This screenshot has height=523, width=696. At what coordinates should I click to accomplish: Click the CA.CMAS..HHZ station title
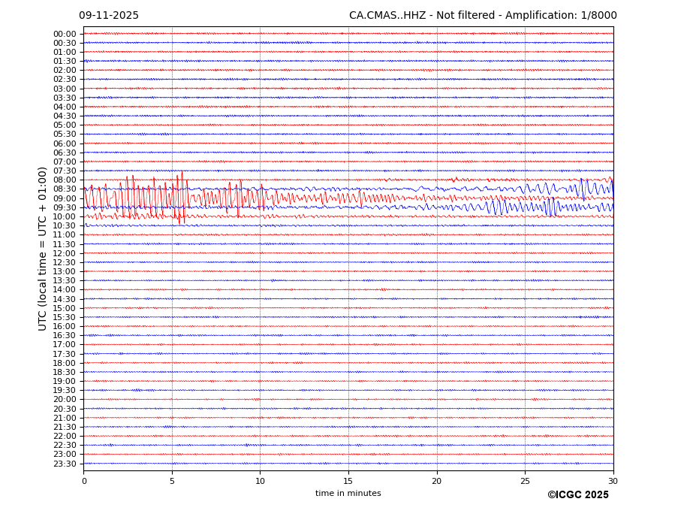482,16
